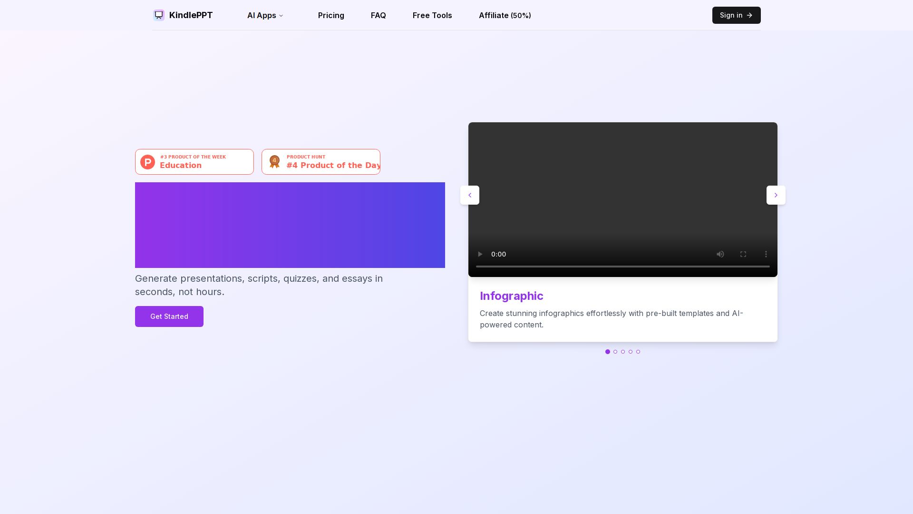Select the third carousel indicator dot
Screen dimensions: 913x514
click(623, 352)
